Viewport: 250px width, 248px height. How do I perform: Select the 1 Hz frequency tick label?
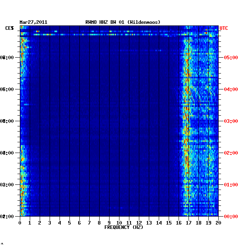pos(30,223)
